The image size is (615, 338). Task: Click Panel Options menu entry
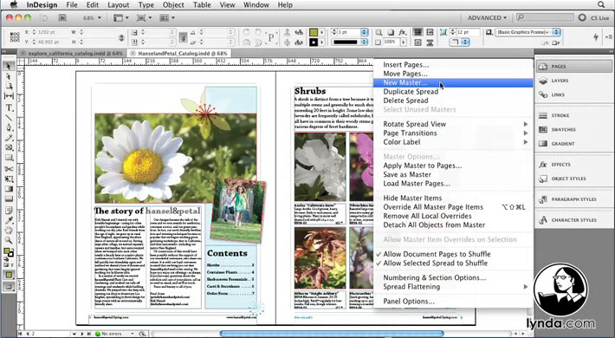[x=453, y=302]
